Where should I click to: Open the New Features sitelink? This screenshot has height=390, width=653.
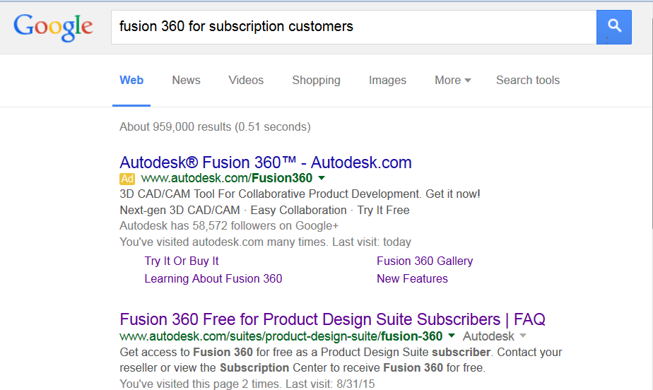(412, 278)
